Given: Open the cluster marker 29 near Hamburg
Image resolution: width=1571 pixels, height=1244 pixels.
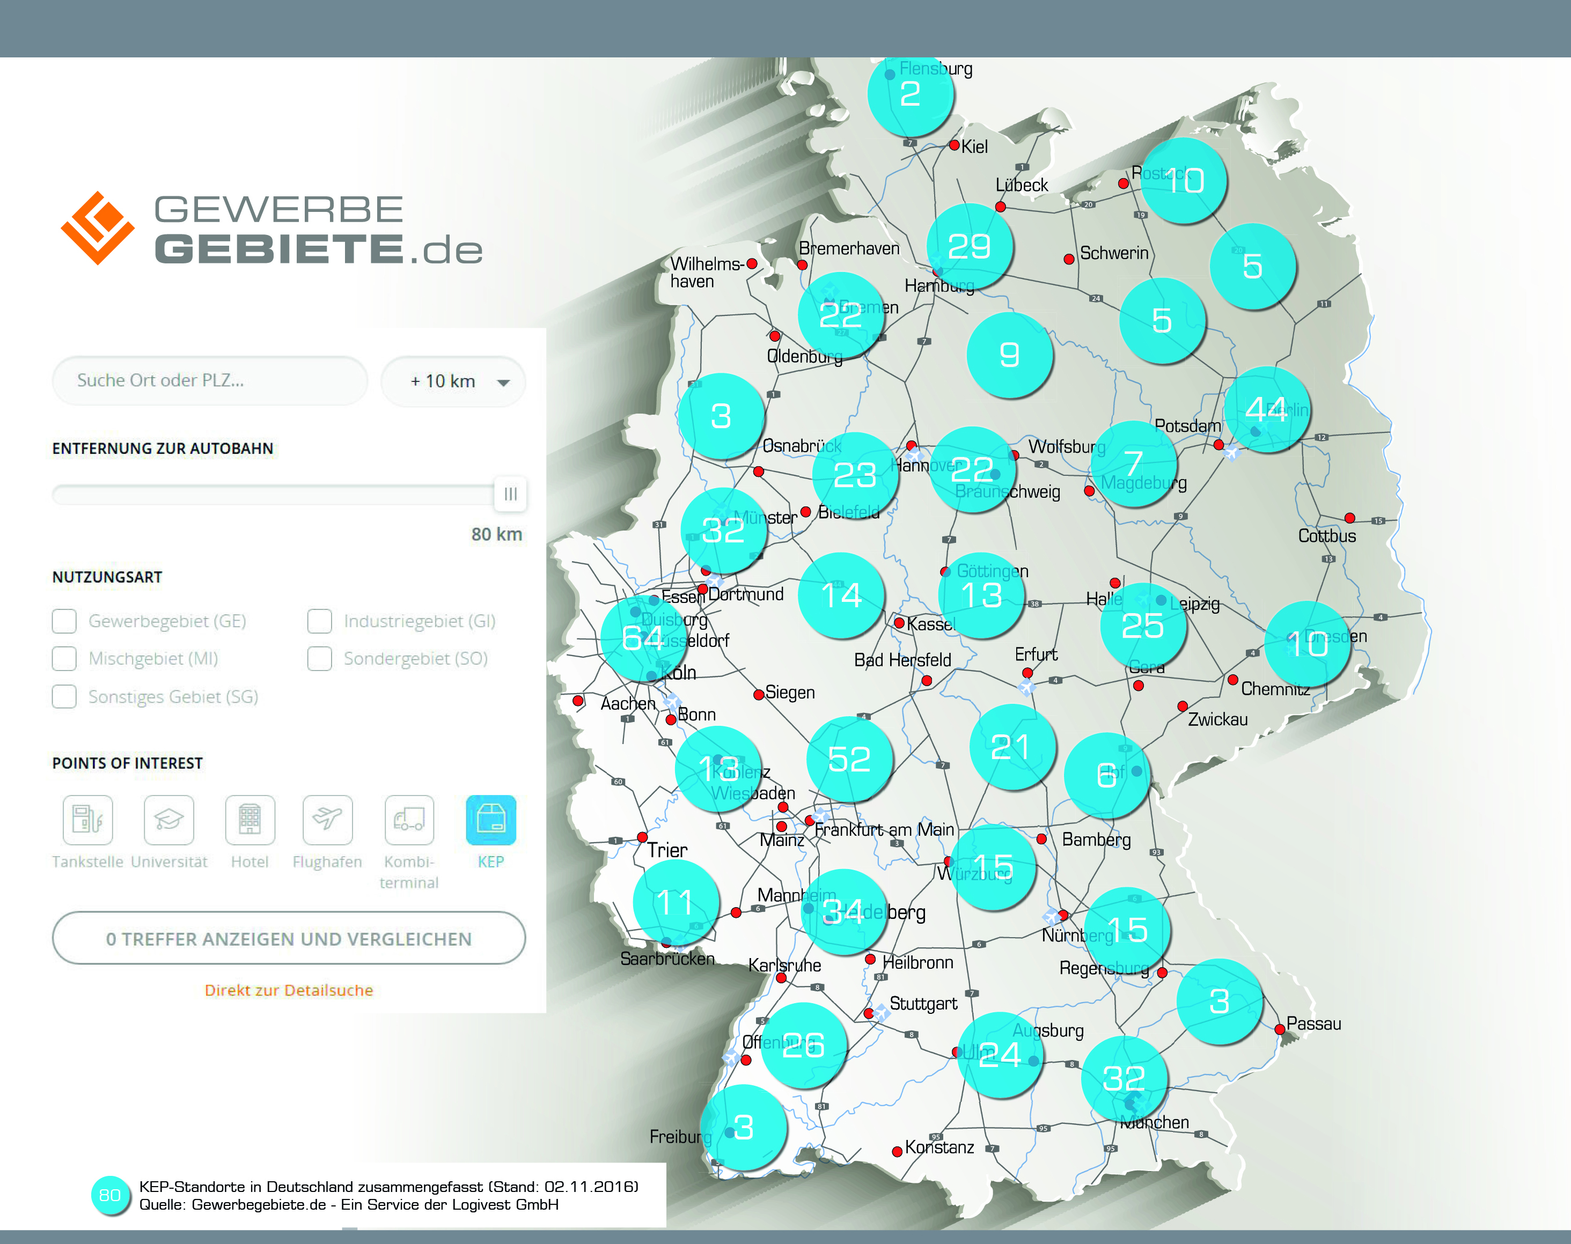Looking at the screenshot, I should 970,246.
